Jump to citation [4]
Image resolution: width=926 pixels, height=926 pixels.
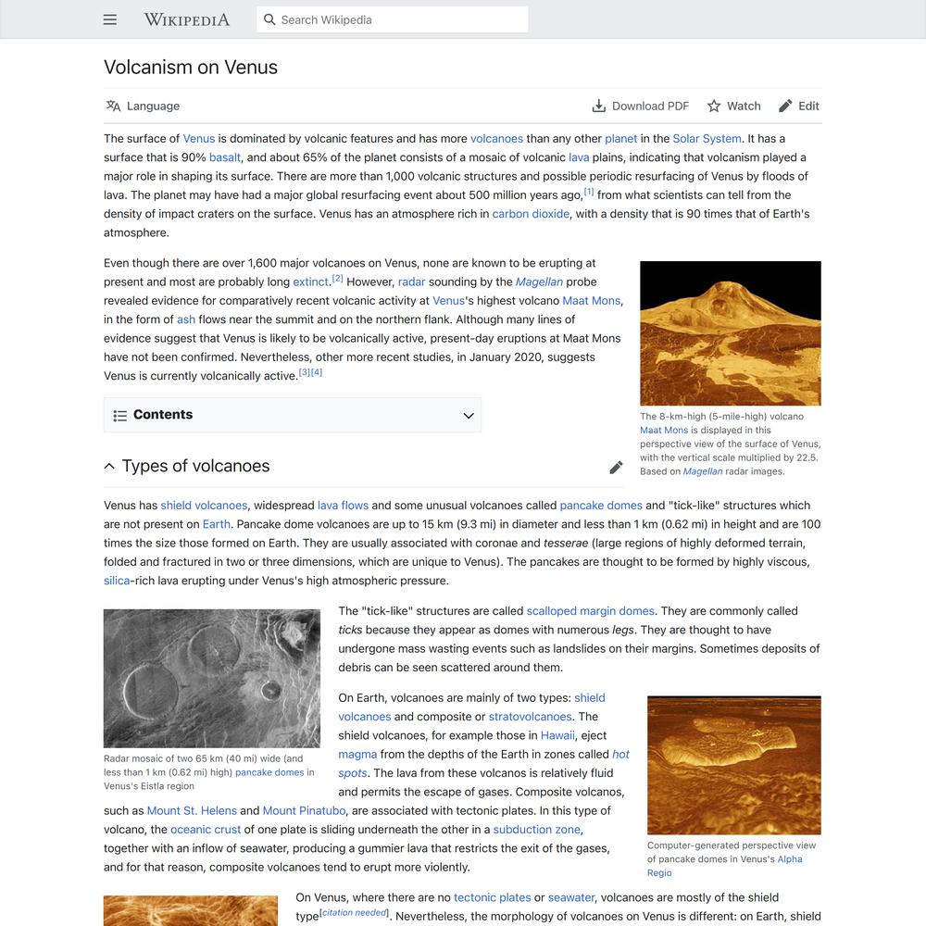tap(317, 372)
